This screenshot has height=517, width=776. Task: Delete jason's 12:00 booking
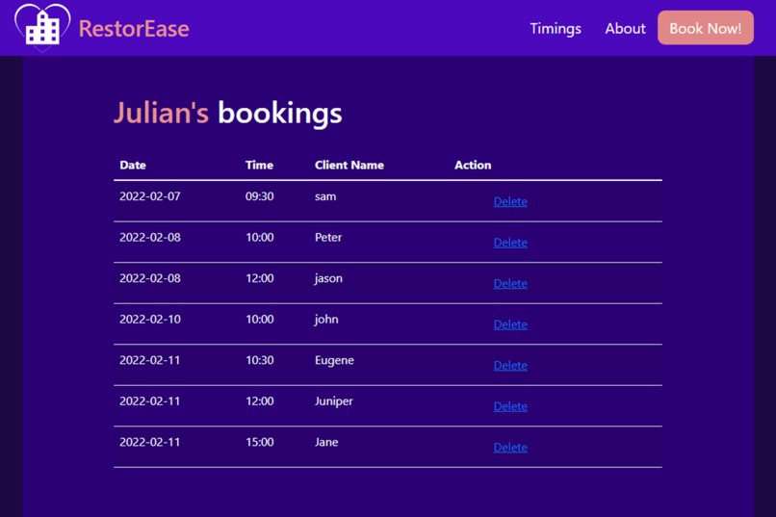(x=510, y=283)
